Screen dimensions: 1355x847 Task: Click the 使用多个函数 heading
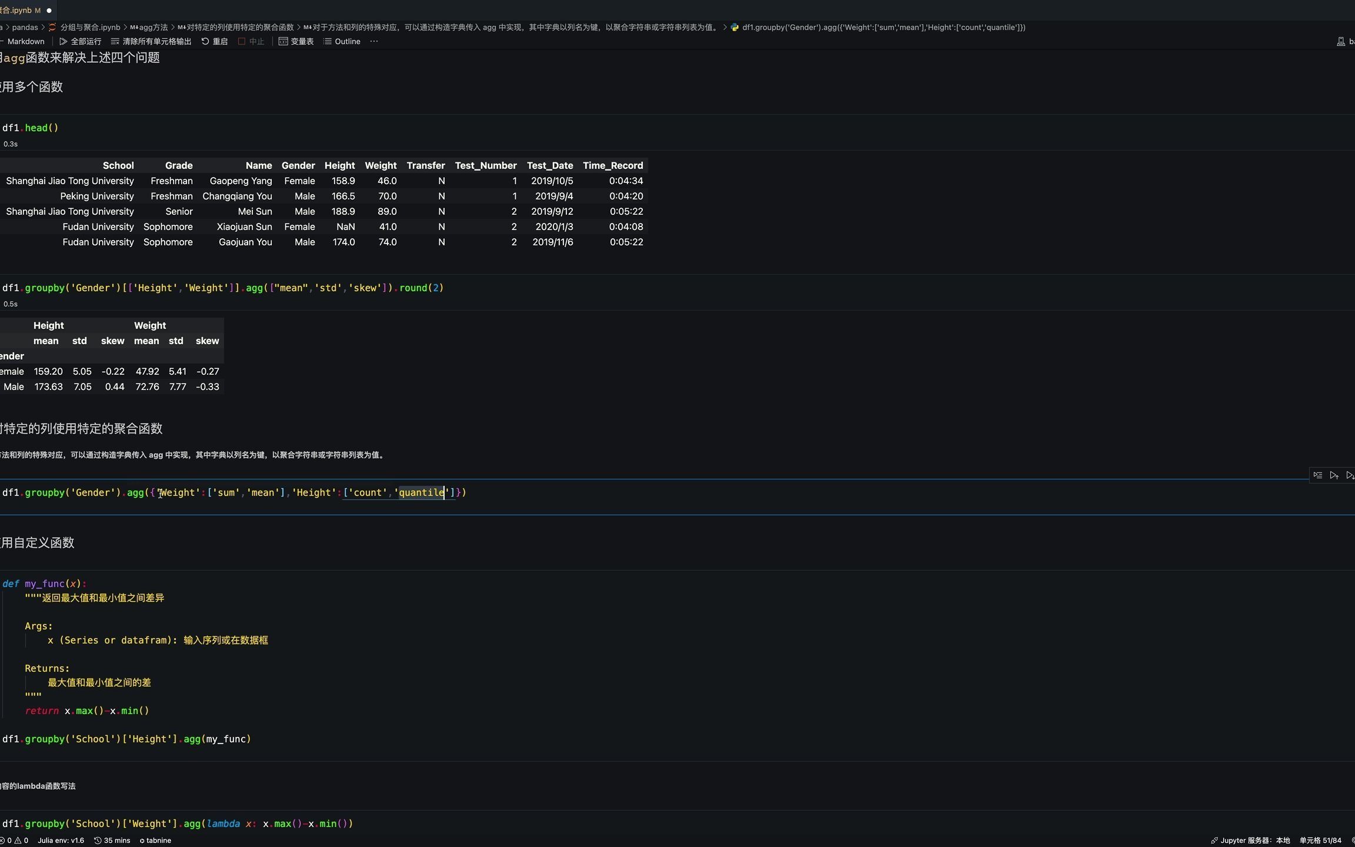point(31,86)
